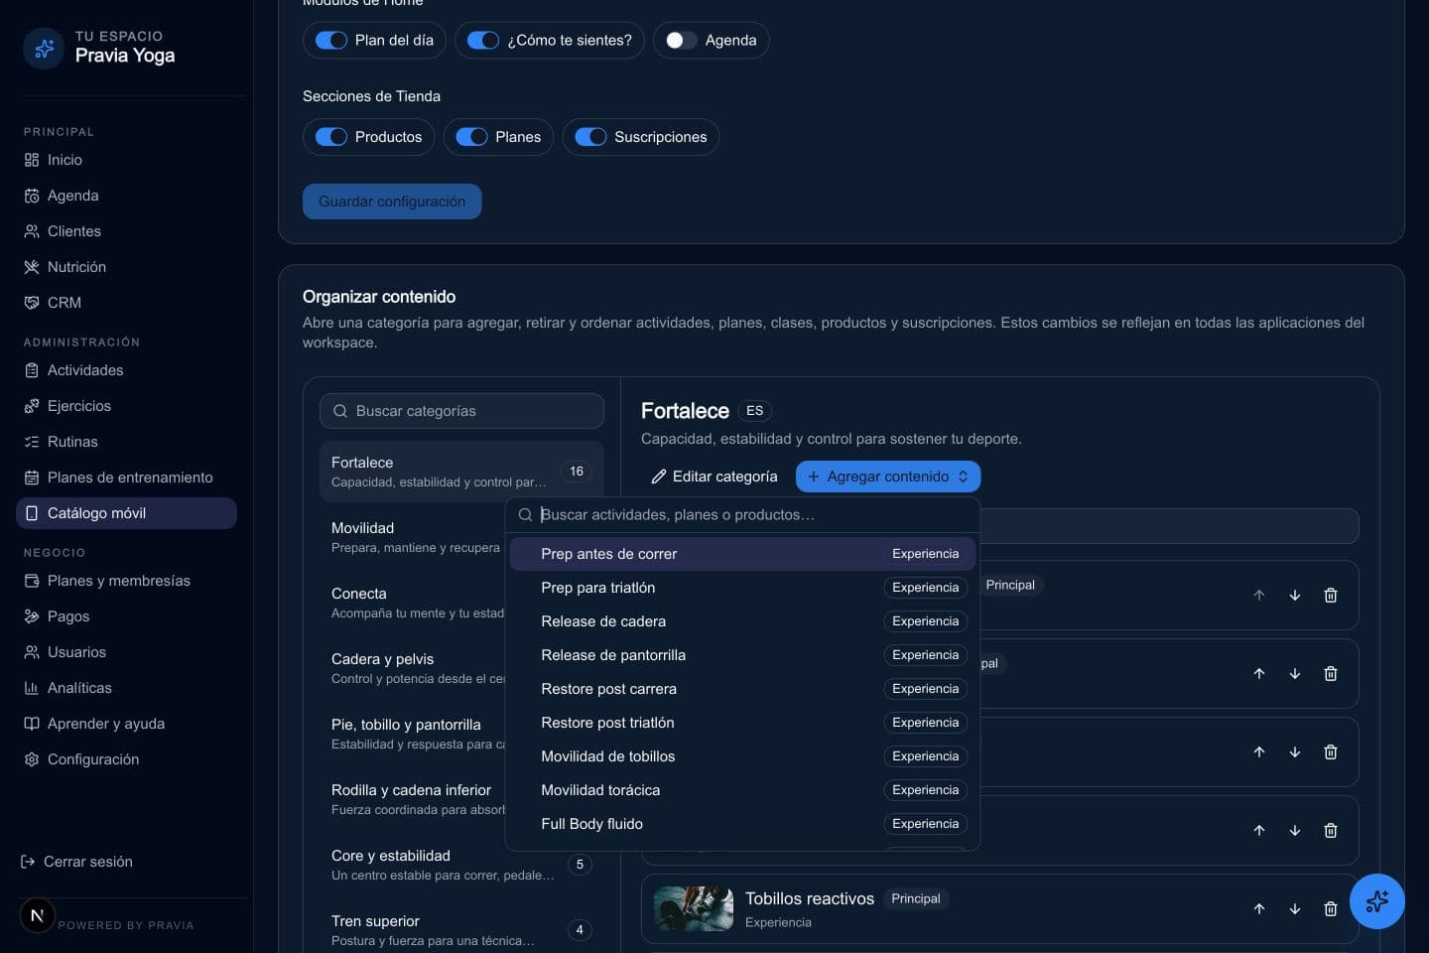Disable the ¿Cómo te sientes? module toggle

pyautogui.click(x=483, y=41)
